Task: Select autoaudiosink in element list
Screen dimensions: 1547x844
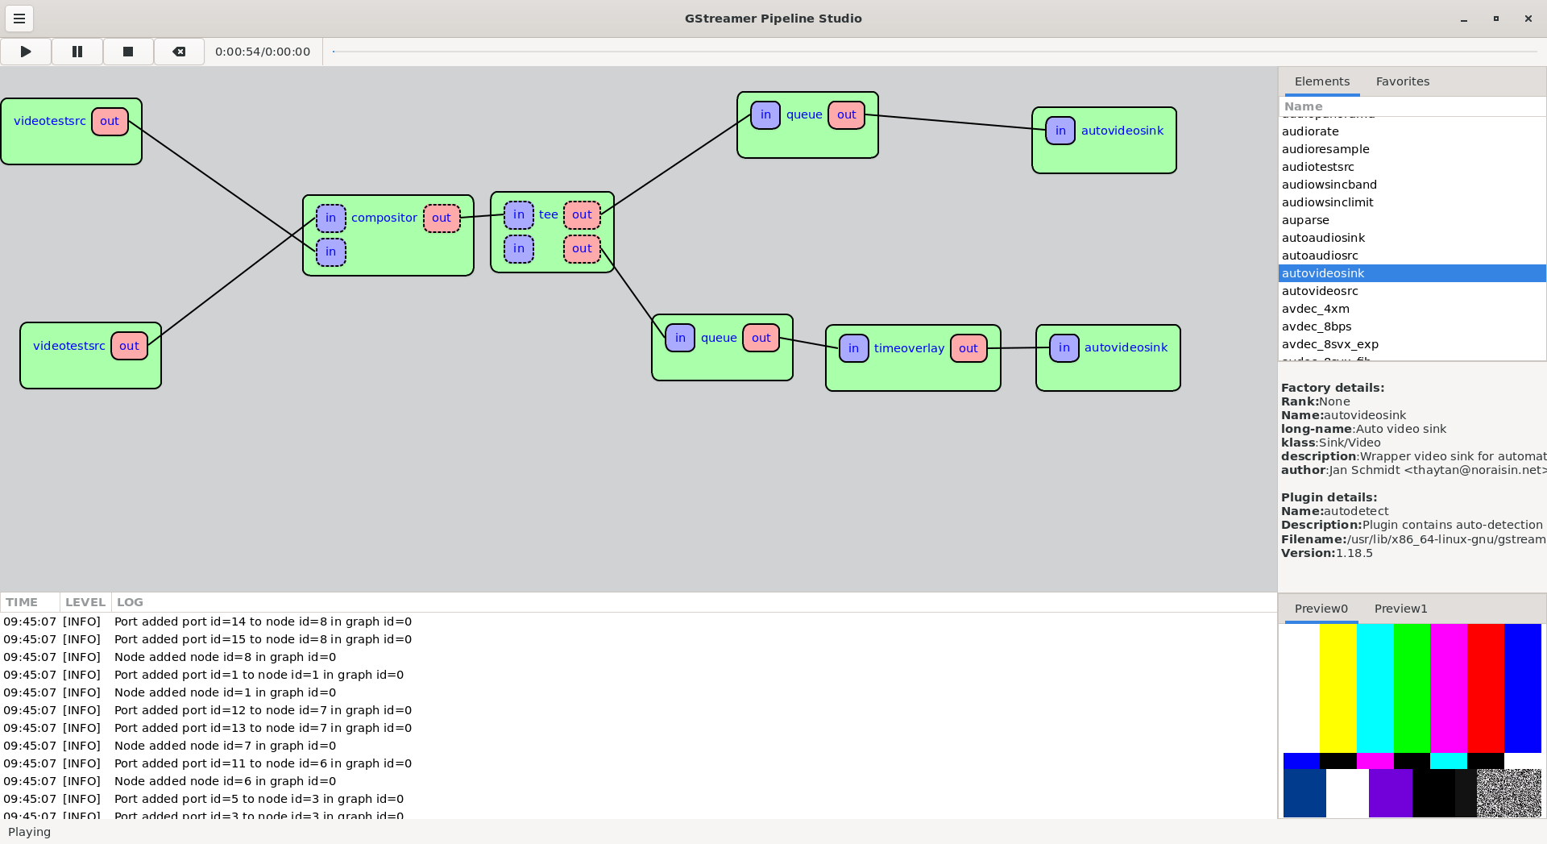Action: coord(1412,238)
